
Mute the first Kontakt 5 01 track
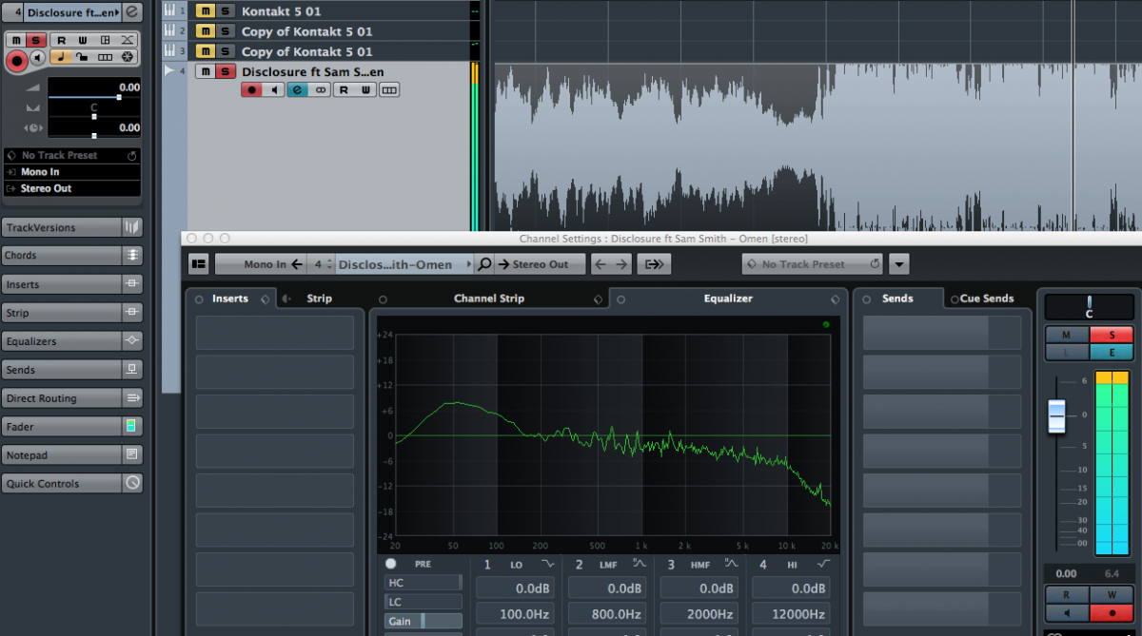point(205,11)
